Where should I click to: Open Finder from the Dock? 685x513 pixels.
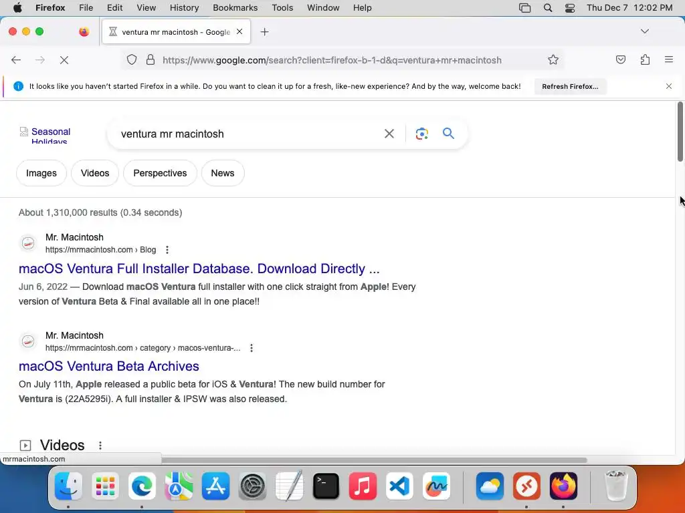click(x=69, y=486)
